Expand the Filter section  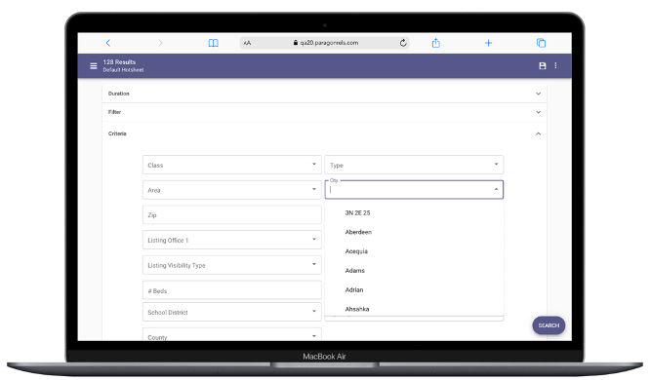pyautogui.click(x=324, y=112)
